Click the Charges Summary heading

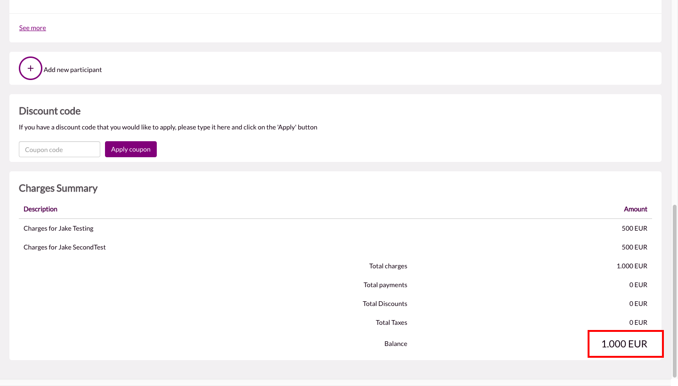click(58, 188)
